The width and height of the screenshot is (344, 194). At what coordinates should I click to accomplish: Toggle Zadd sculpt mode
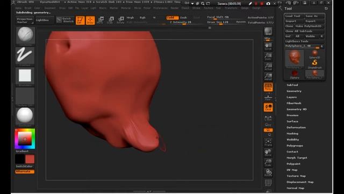coord(173,18)
